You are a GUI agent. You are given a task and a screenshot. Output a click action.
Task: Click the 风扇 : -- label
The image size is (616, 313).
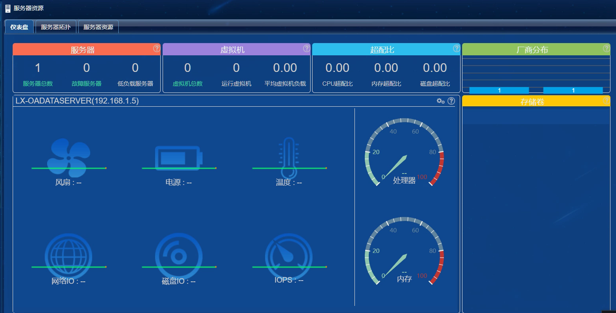(x=68, y=183)
